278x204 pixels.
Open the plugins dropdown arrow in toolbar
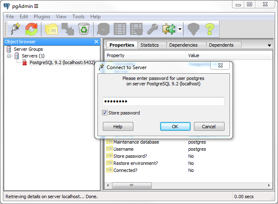tap(180, 29)
